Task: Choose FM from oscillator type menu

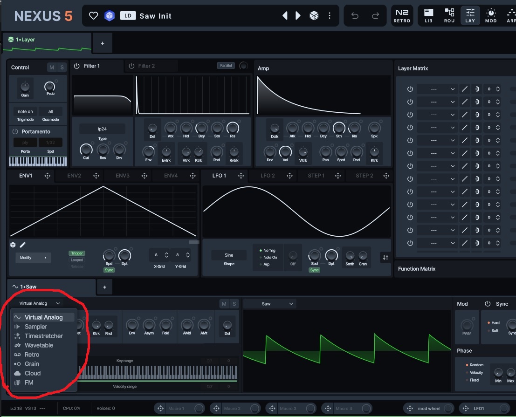Action: tap(43, 383)
